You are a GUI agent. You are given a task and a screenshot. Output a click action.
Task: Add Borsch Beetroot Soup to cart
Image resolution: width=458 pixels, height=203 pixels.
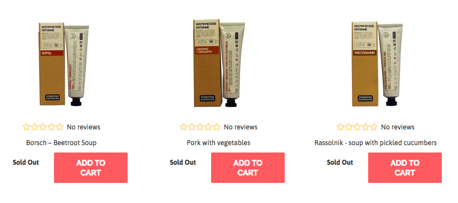tap(91, 168)
